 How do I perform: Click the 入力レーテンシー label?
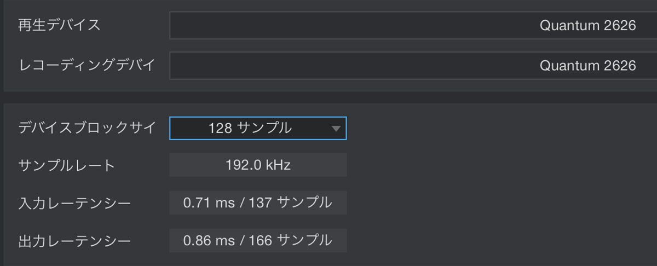[x=74, y=203]
